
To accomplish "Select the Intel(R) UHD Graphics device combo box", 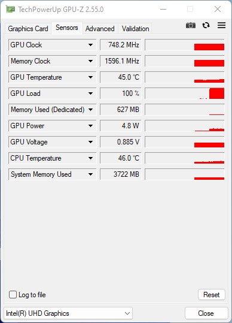I will (68, 313).
